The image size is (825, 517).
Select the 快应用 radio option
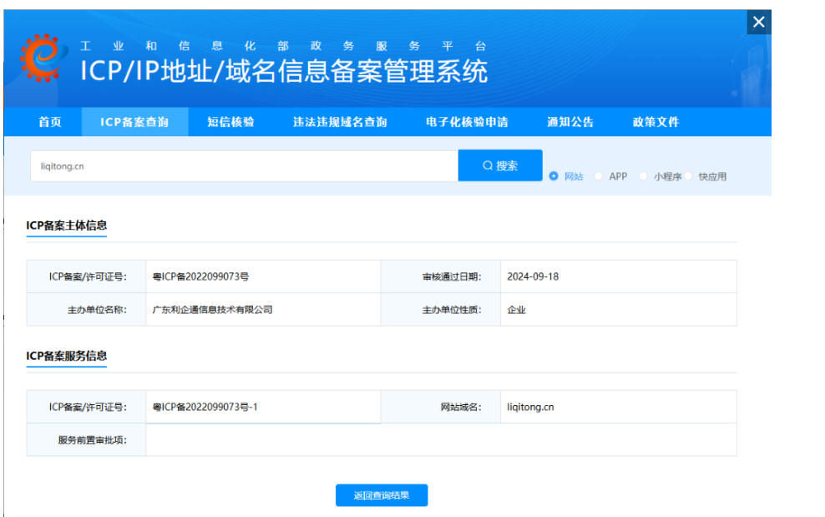pyautogui.click(x=688, y=176)
